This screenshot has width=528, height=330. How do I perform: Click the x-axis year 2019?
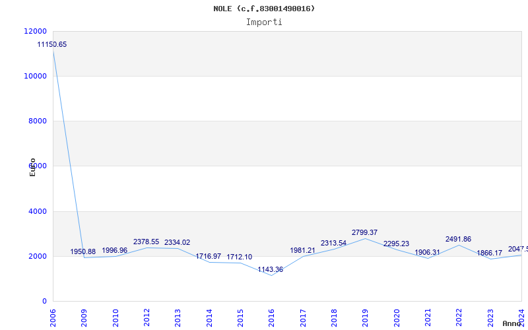click(x=366, y=318)
